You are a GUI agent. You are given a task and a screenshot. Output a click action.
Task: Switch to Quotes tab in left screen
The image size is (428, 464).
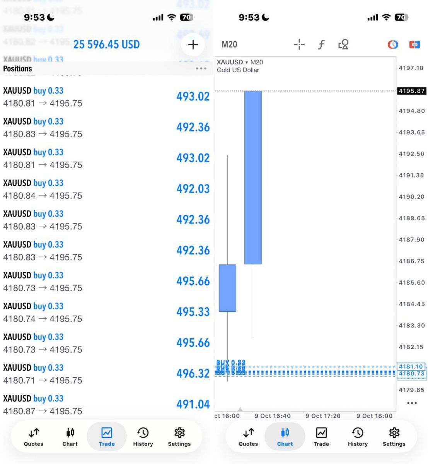tap(34, 437)
